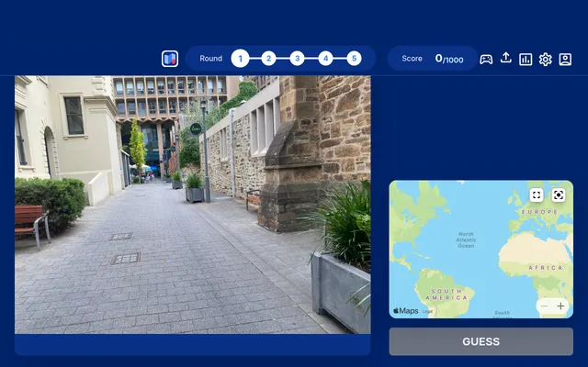This screenshot has height=367, width=588.
Task: Click the Round label
Action: click(x=210, y=59)
